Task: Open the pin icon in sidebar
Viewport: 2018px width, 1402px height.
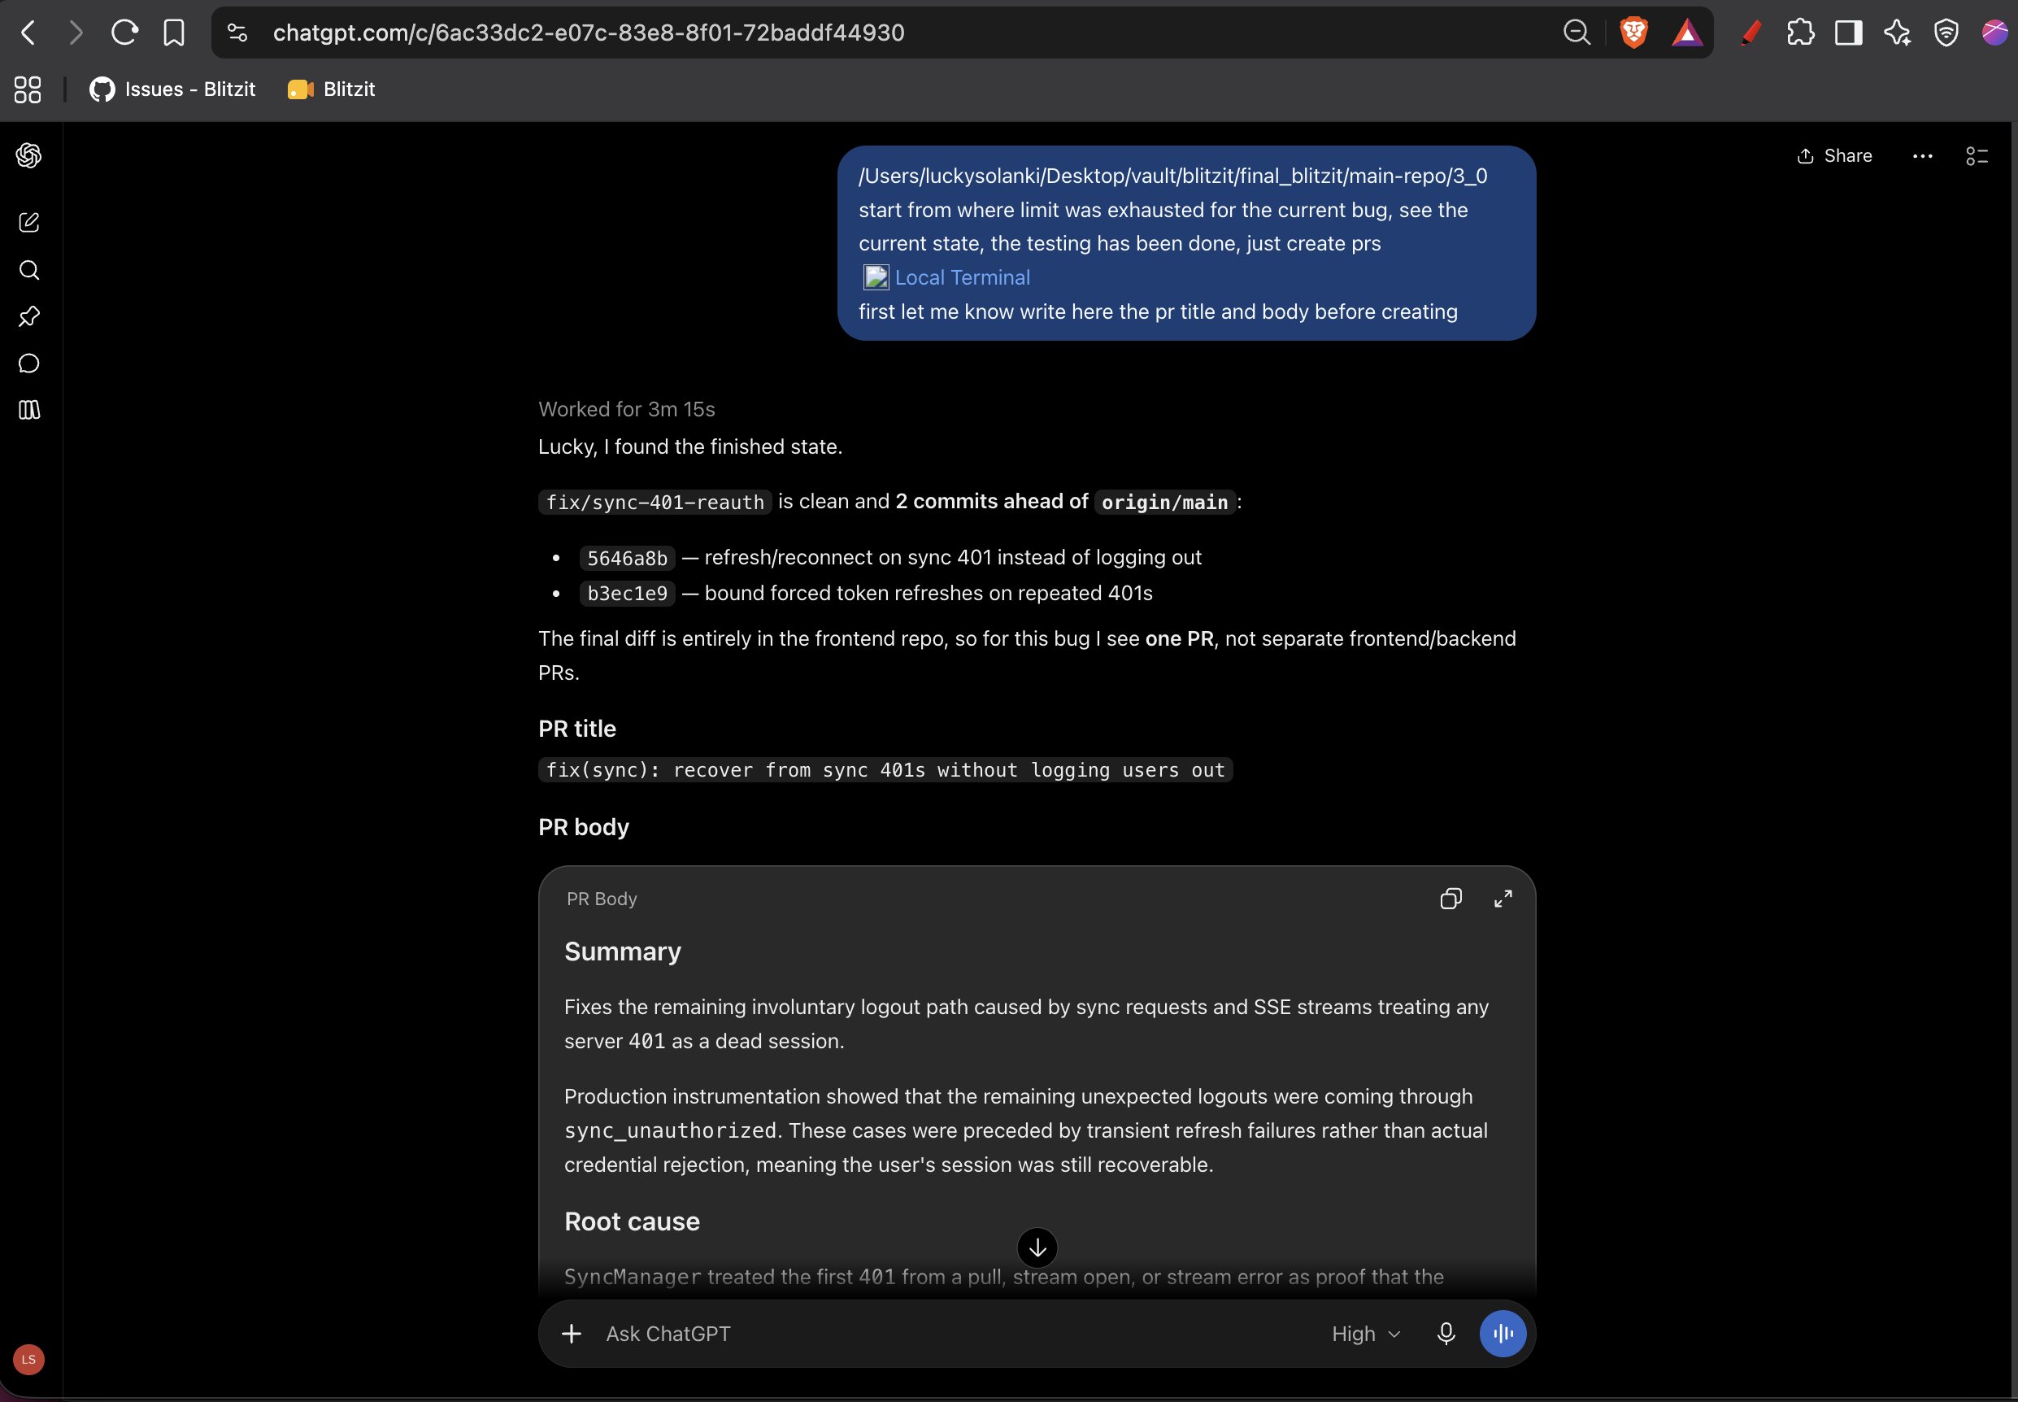Action: tap(29, 316)
